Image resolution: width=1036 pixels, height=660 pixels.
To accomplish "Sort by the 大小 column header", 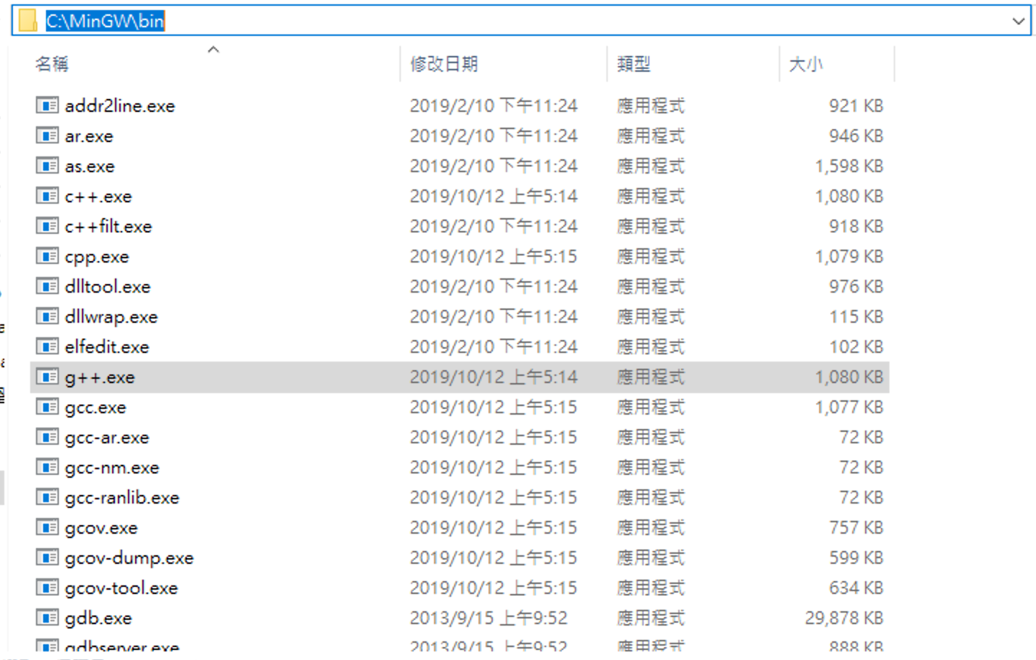I will tap(805, 65).
